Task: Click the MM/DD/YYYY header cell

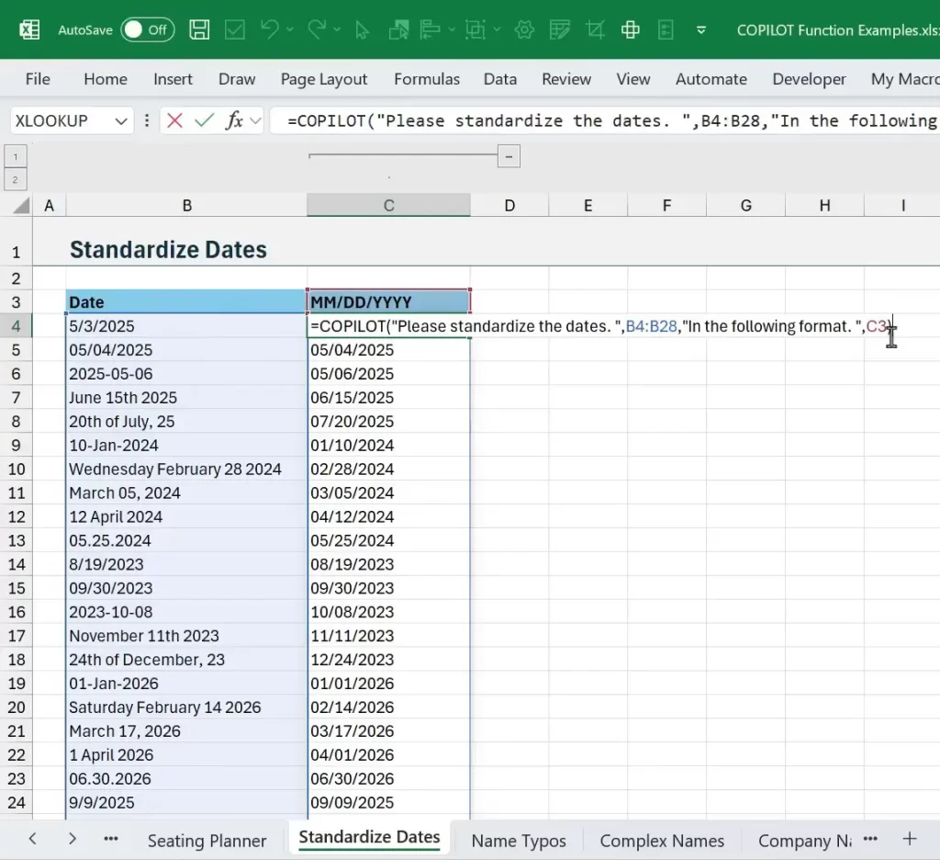Action: (x=388, y=302)
